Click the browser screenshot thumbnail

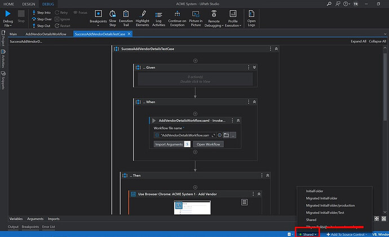(192, 208)
